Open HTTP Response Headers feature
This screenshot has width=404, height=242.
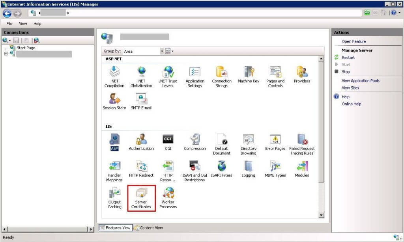(168, 171)
